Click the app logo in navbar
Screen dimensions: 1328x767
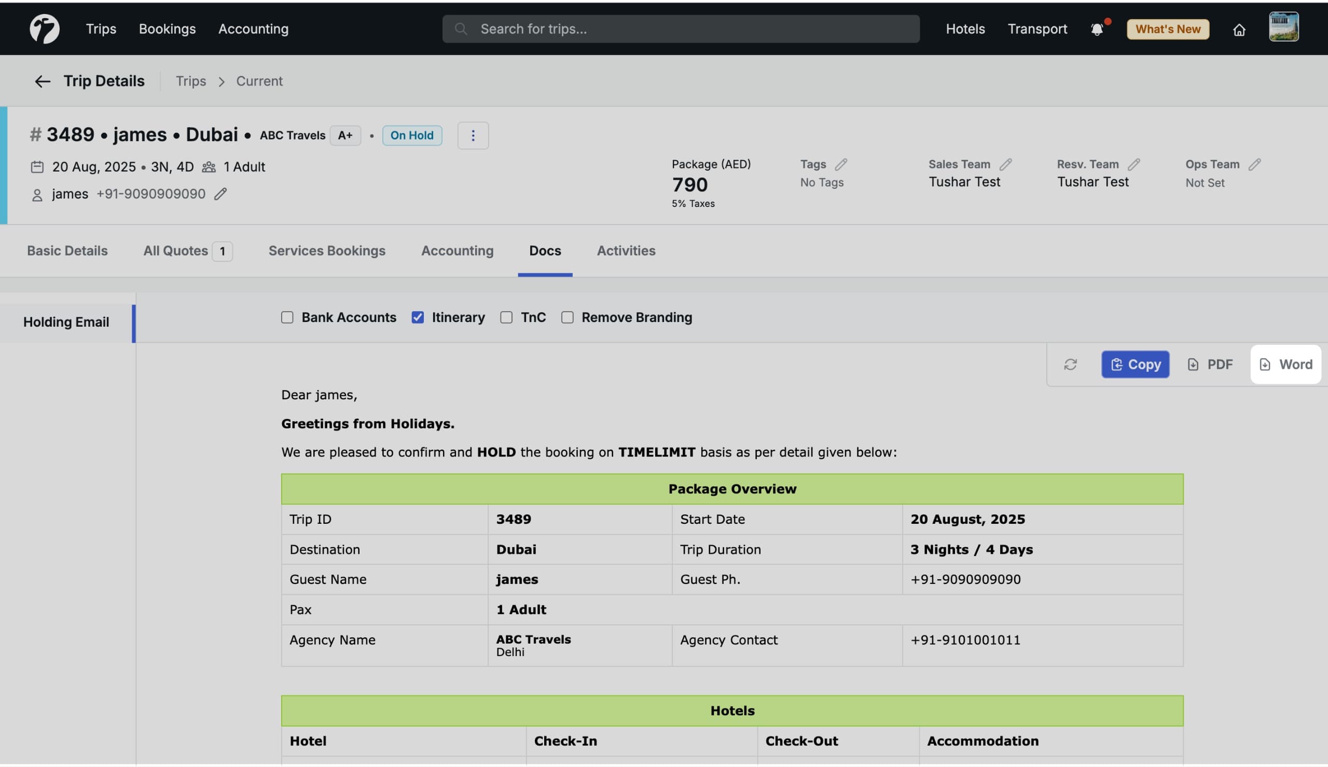coord(44,29)
